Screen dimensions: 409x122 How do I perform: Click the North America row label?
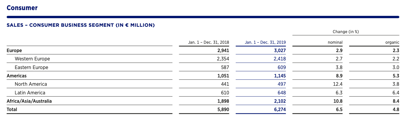31,84
